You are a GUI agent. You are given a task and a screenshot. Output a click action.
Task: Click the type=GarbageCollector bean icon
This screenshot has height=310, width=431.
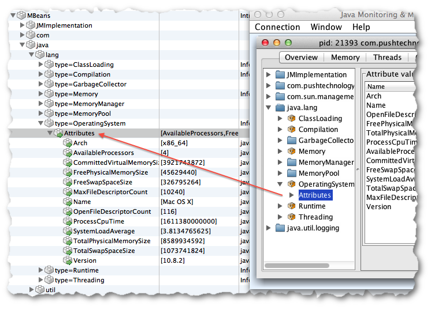pos(49,84)
